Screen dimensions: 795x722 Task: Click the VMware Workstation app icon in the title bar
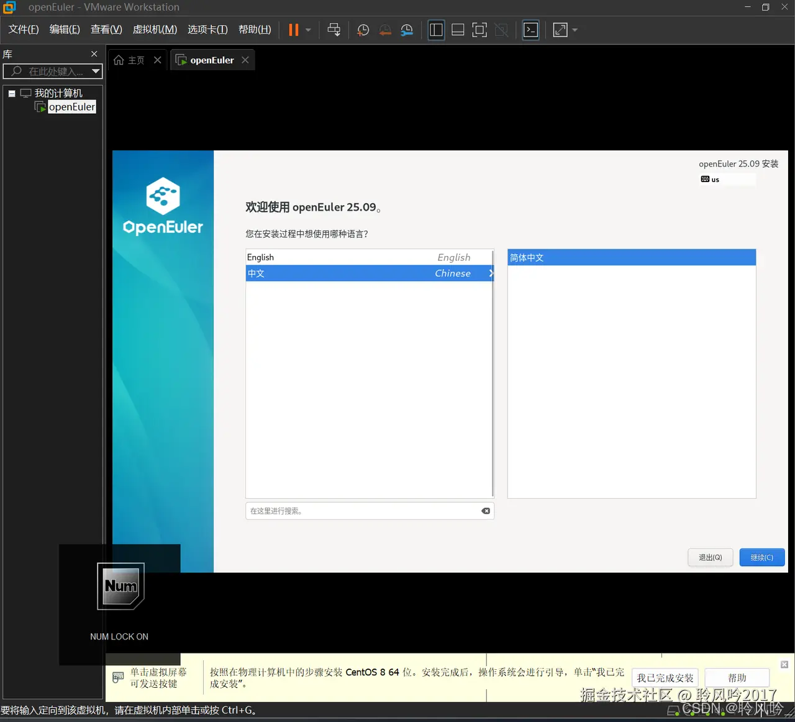point(9,7)
